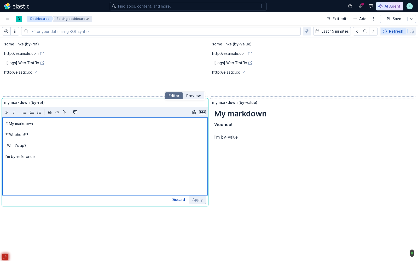Toggle the main navigation menu

click(x=7, y=19)
